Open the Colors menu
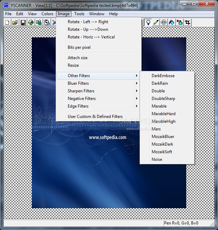The image size is (218, 230). tap(47, 14)
